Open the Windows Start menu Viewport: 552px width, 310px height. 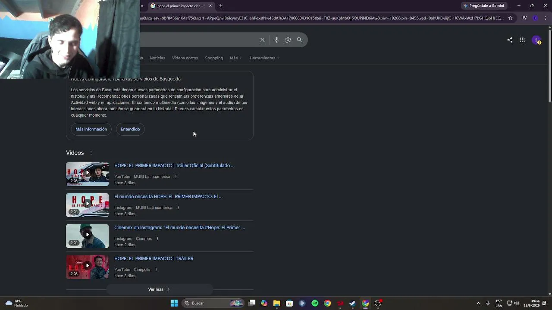tap(174, 303)
